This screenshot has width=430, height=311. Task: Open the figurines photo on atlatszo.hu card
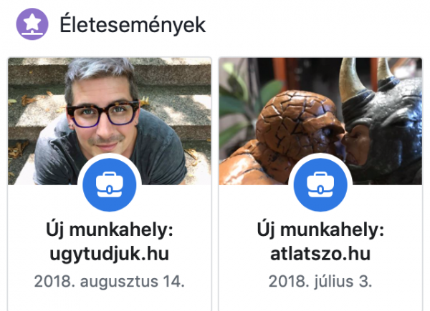pos(320,121)
